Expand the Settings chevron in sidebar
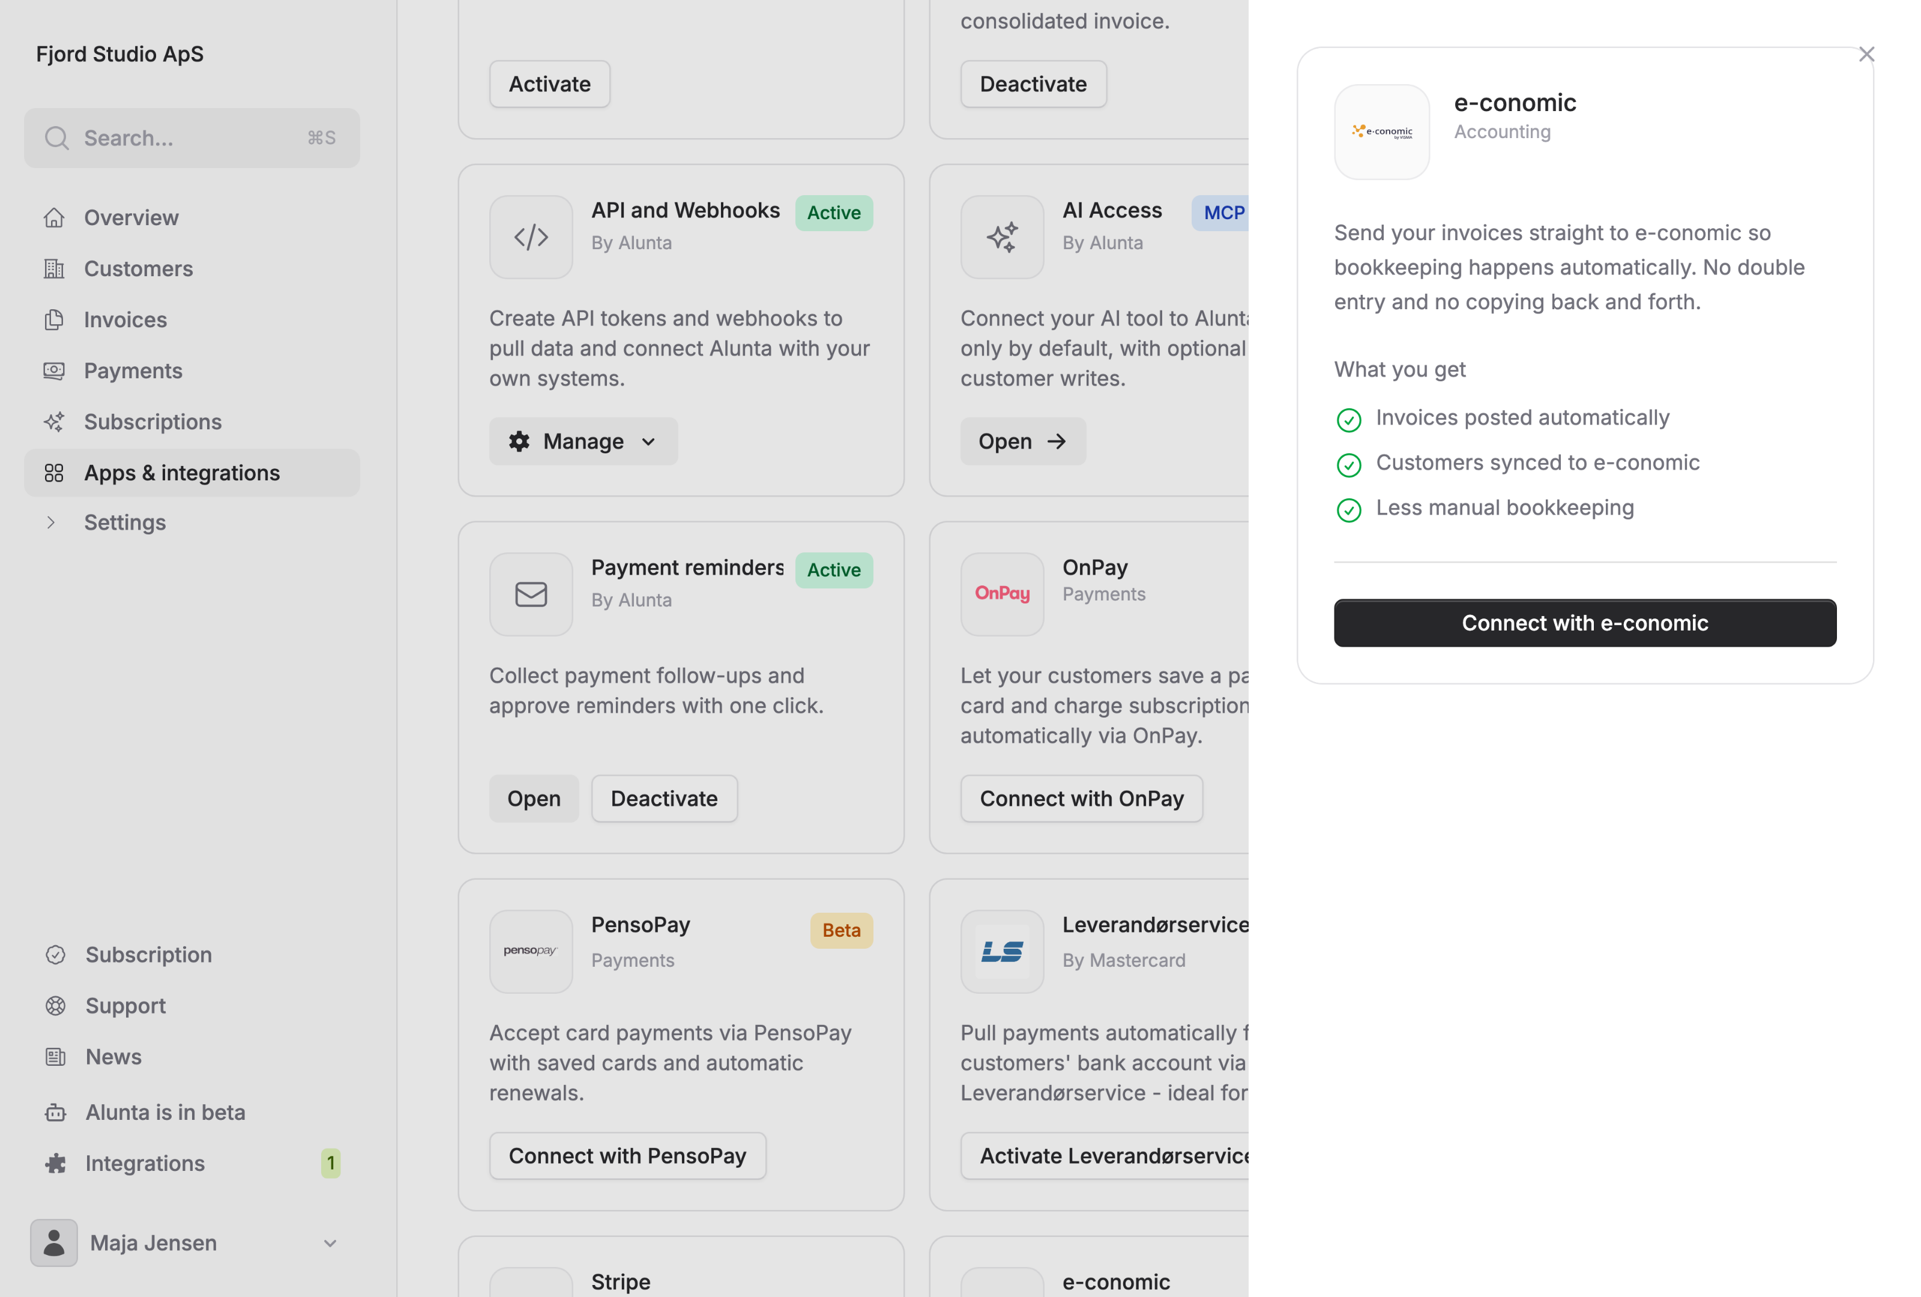1921x1297 pixels. [x=51, y=522]
